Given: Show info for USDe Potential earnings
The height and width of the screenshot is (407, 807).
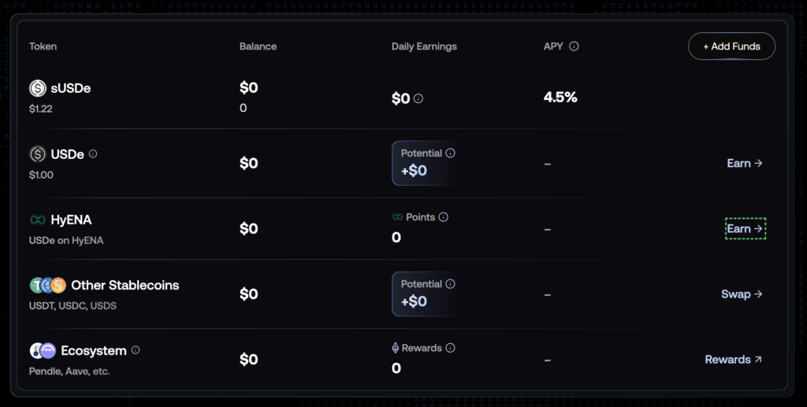Looking at the screenshot, I should (450, 154).
